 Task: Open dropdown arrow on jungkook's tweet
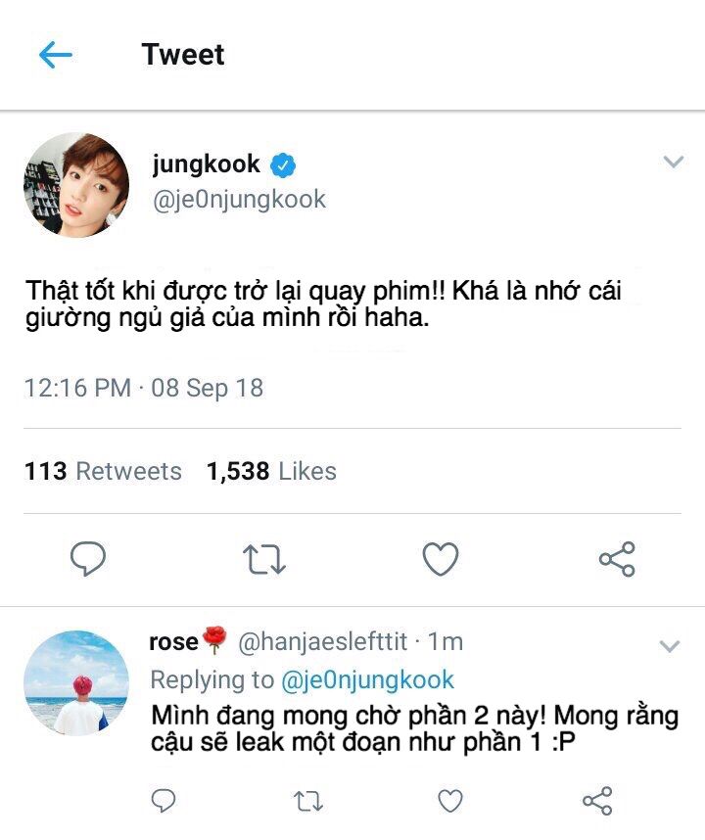pos(673,163)
